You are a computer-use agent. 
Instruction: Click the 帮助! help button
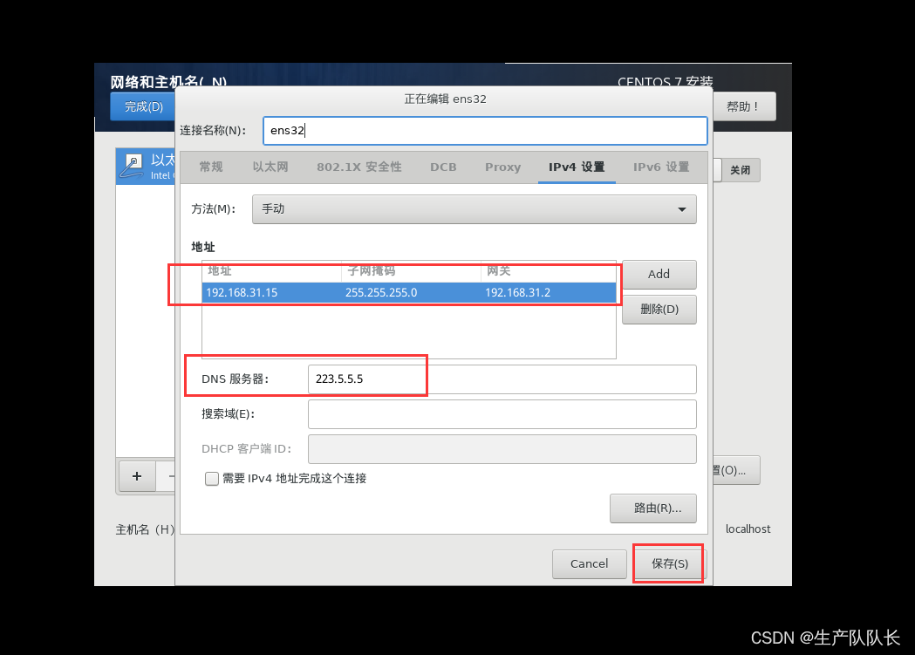(743, 106)
